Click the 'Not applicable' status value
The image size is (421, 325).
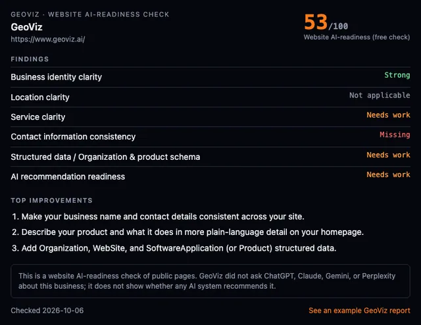(x=380, y=95)
